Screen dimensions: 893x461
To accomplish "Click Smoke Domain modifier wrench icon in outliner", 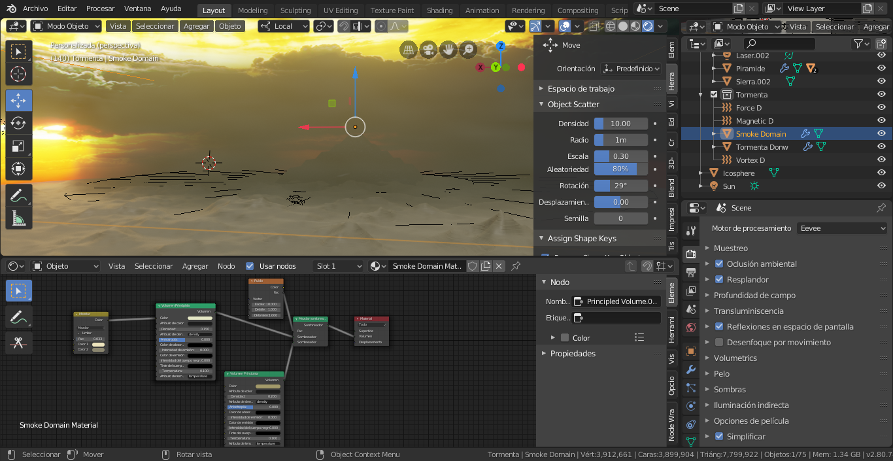I will [x=805, y=133].
